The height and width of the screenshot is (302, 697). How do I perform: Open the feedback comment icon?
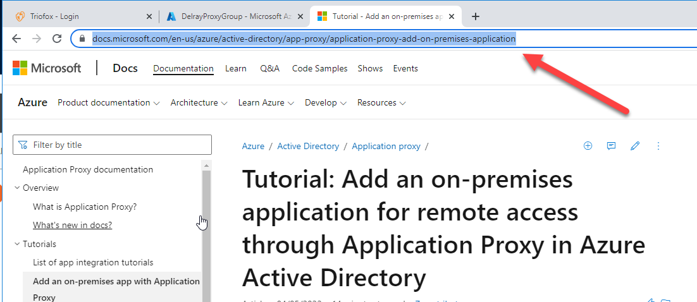[x=611, y=146]
